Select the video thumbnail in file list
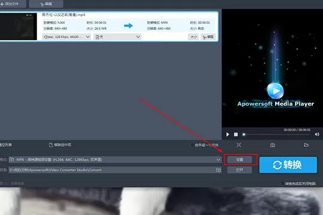This screenshot has height=215, width=323. point(18,26)
